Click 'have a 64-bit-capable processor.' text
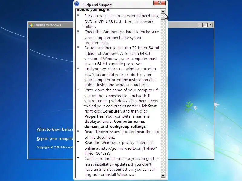242x181 pixels. pyautogui.click(x=114, y=64)
